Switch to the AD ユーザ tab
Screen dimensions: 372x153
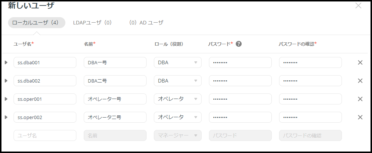pyautogui.click(x=146, y=23)
